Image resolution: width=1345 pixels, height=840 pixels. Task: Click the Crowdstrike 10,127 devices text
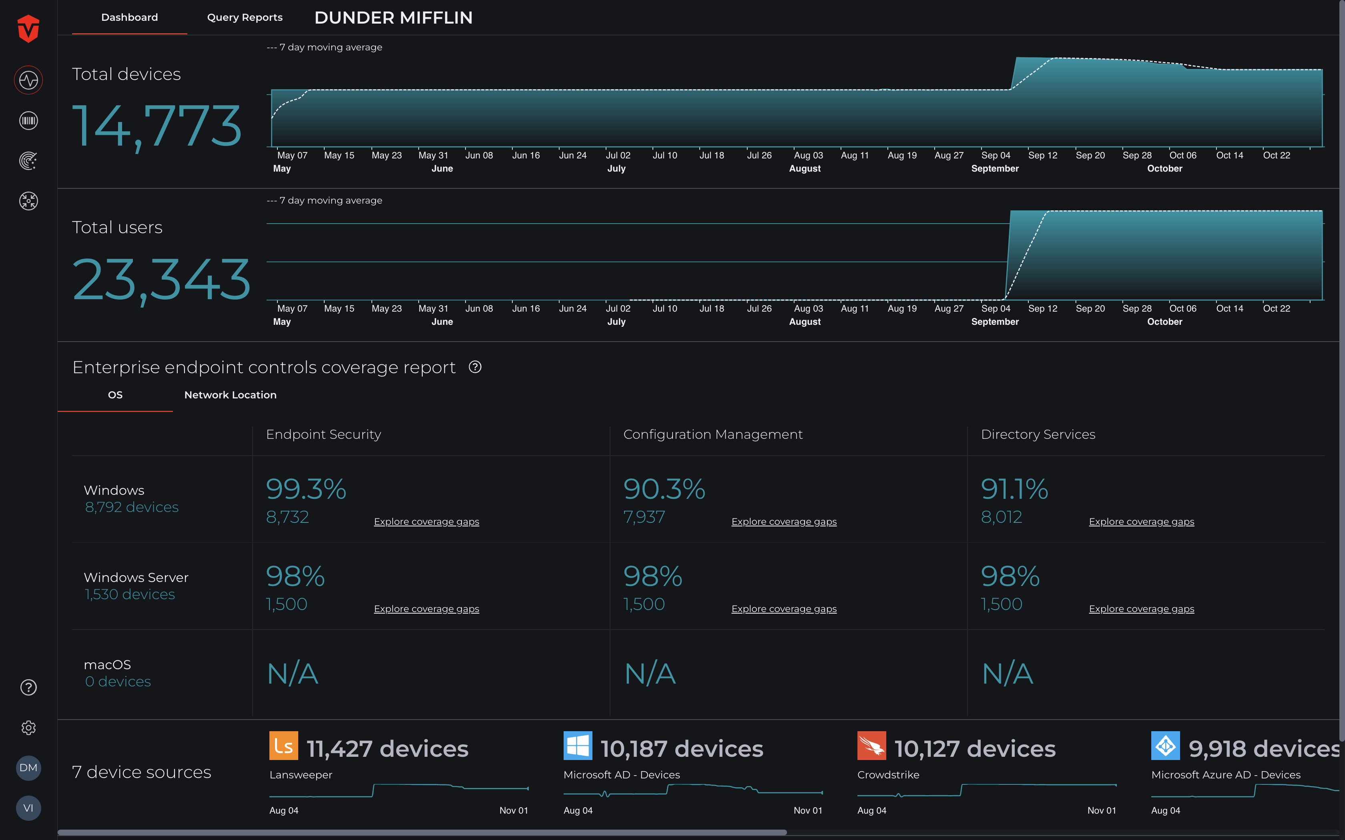975,749
